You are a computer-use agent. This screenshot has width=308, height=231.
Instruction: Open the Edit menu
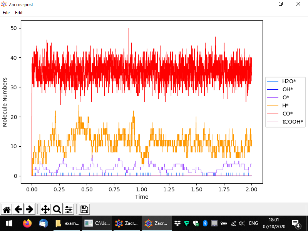(x=19, y=12)
